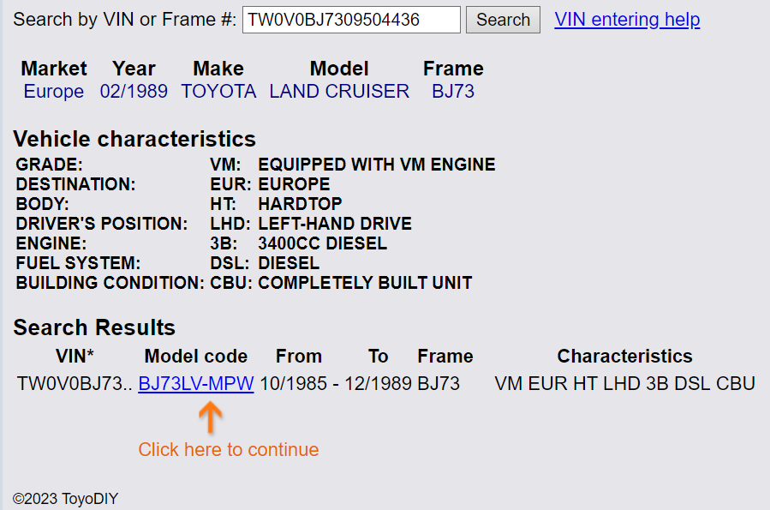Click the VIN or Frame number input field
770x510 pixels.
[351, 20]
